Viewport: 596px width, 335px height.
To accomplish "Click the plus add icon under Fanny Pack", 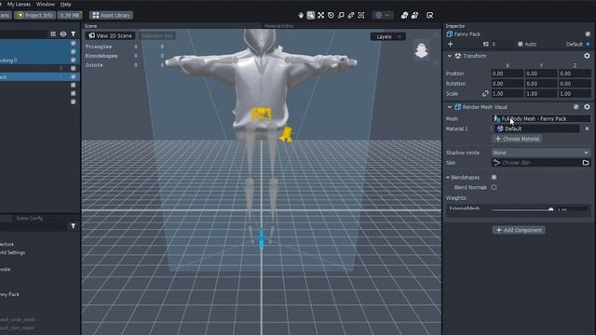I will (451, 44).
